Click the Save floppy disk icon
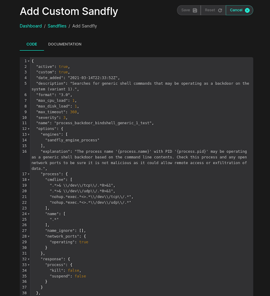270x296 pixels. [x=195, y=10]
